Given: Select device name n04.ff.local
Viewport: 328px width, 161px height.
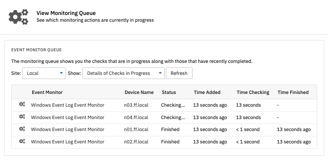Looking at the screenshot, I should click(136, 118).
